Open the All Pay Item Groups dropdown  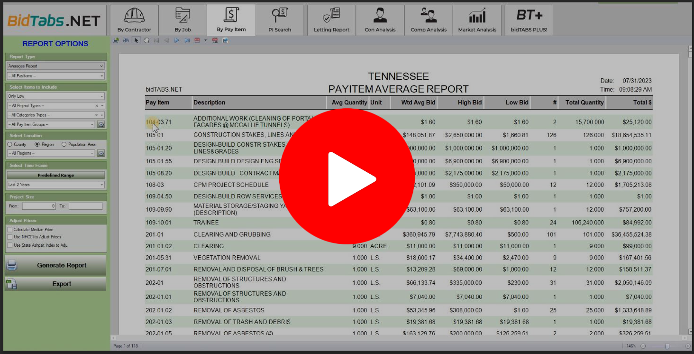(x=51, y=125)
